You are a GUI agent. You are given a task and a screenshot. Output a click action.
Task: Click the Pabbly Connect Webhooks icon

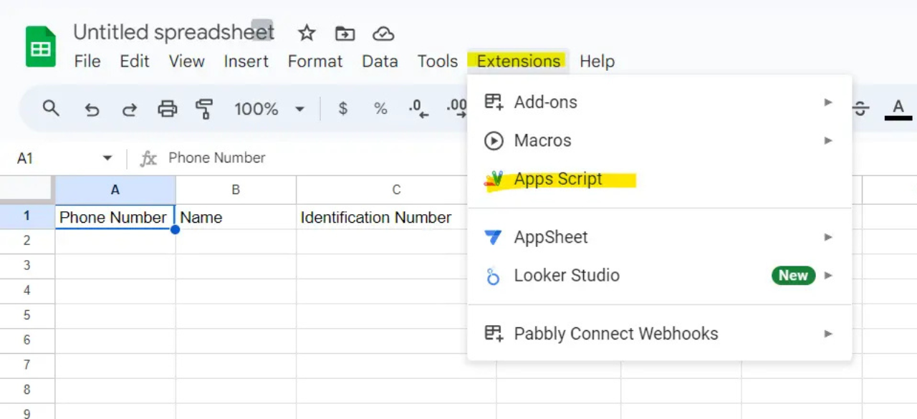(x=494, y=333)
